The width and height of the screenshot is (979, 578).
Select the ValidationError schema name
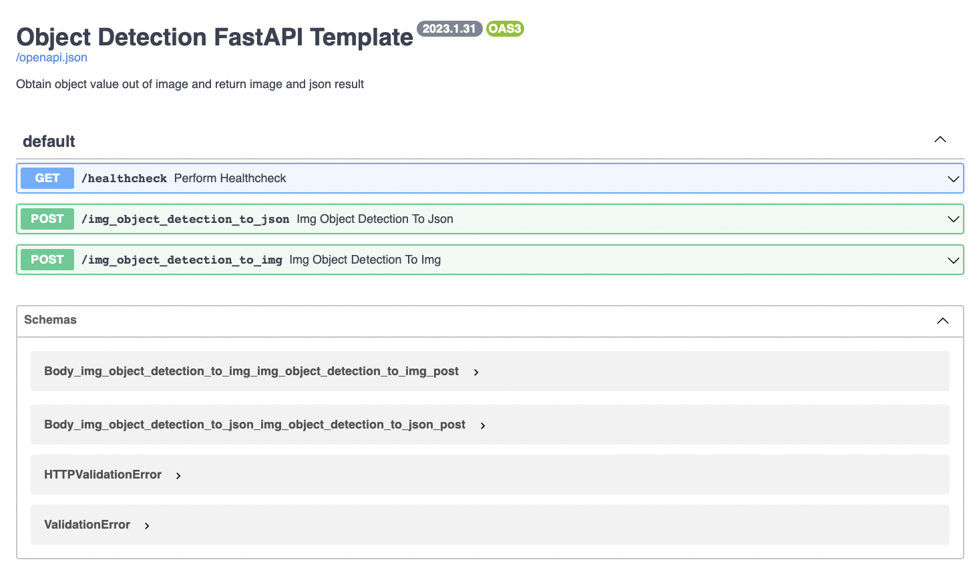pyautogui.click(x=87, y=525)
